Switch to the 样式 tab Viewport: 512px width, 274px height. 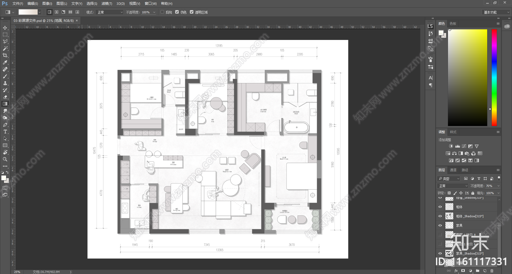pyautogui.click(x=453, y=132)
